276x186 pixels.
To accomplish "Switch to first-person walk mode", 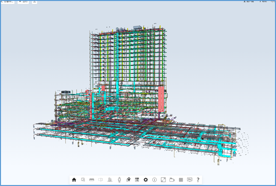I will click(119, 180).
